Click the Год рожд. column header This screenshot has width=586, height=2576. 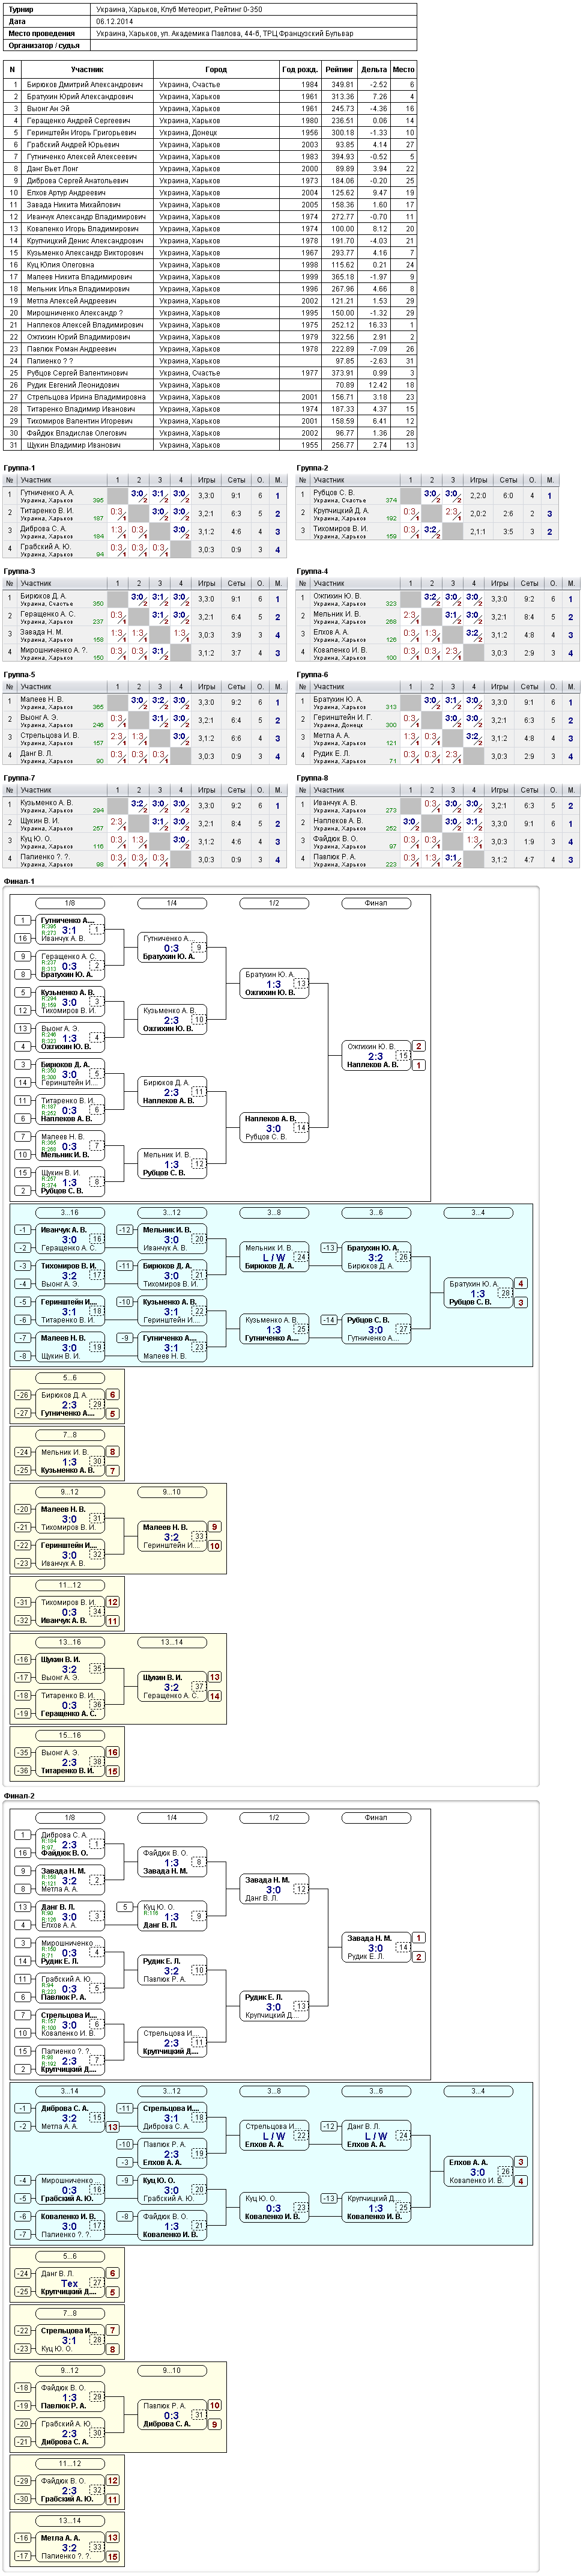301,70
